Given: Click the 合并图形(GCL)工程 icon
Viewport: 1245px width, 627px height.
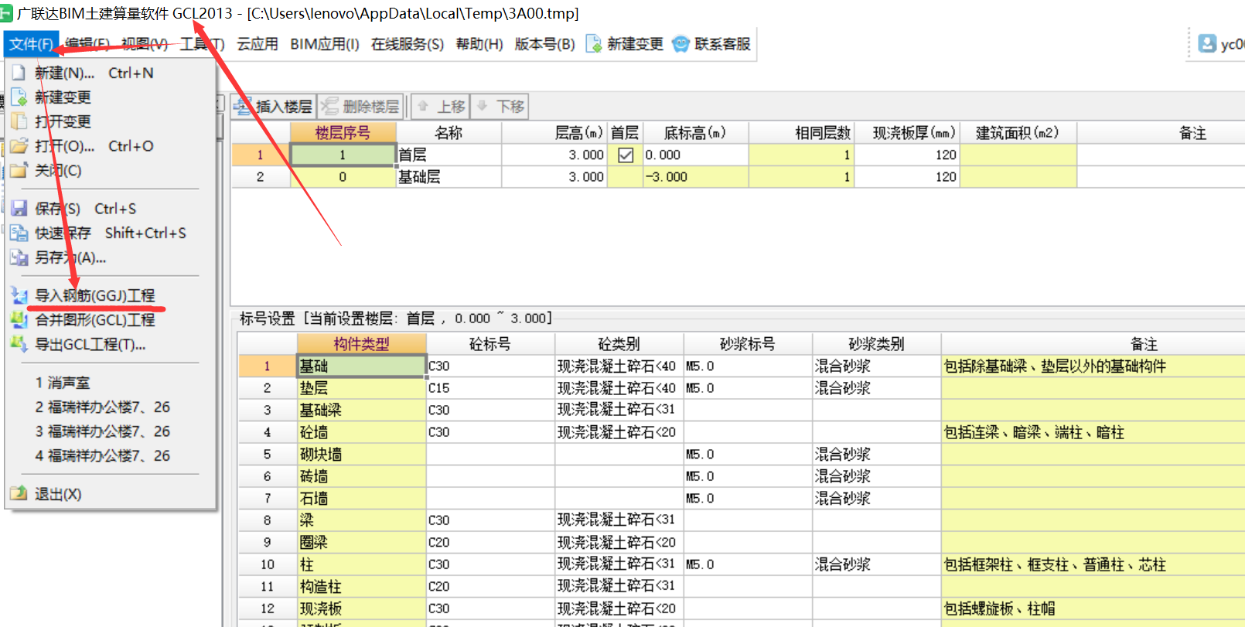Looking at the screenshot, I should (x=19, y=319).
